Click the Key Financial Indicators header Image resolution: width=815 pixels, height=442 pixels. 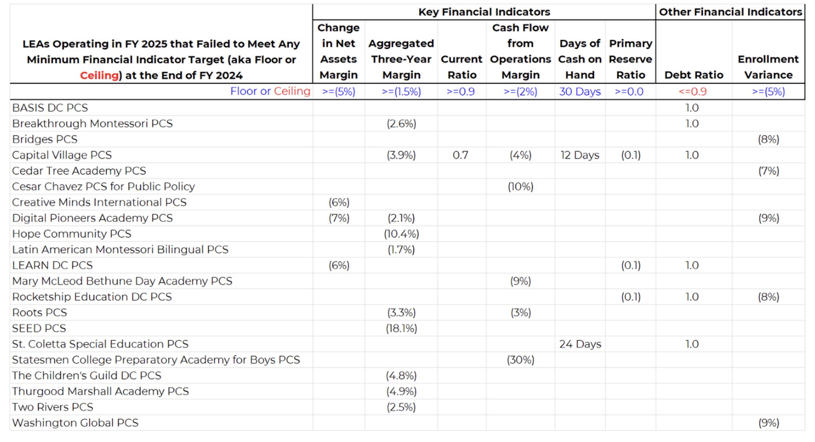[484, 12]
